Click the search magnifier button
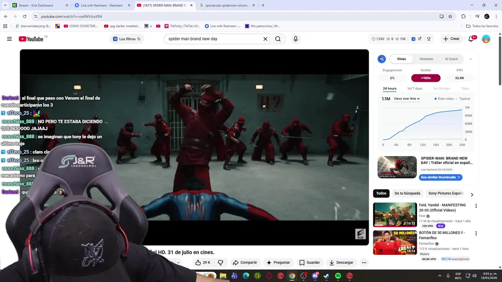 point(278,39)
